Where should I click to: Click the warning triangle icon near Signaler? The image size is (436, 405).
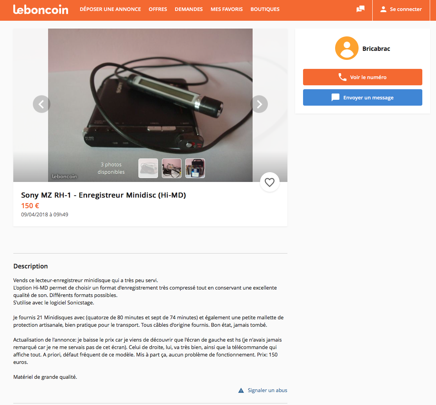(x=241, y=391)
